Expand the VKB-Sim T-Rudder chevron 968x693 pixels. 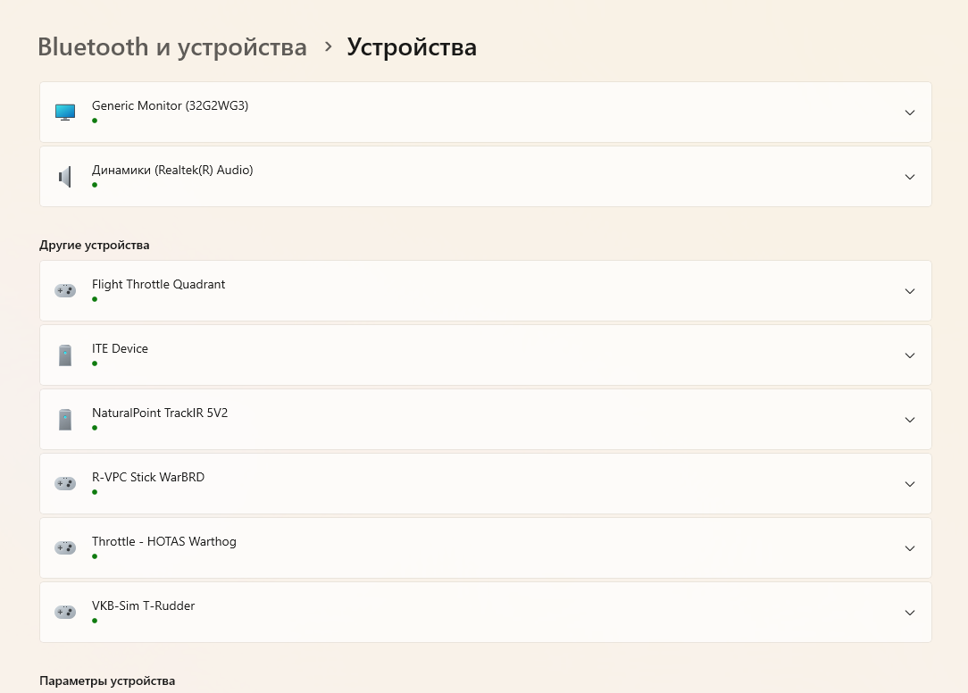point(909,613)
